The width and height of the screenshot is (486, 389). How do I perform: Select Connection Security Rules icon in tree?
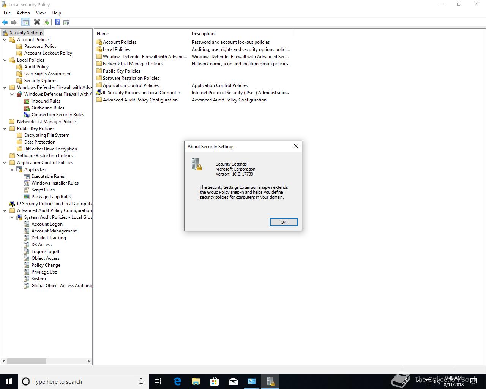click(27, 115)
